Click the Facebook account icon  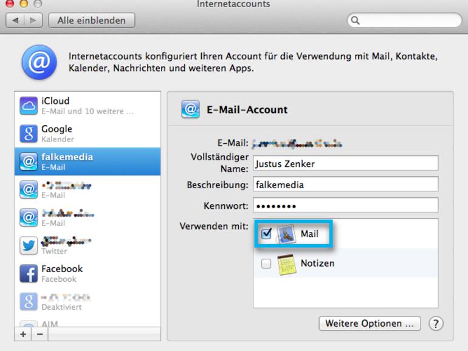pos(29,273)
